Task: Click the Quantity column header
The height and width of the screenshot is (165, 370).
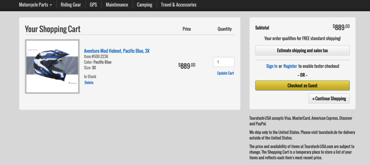Action: 224,29
